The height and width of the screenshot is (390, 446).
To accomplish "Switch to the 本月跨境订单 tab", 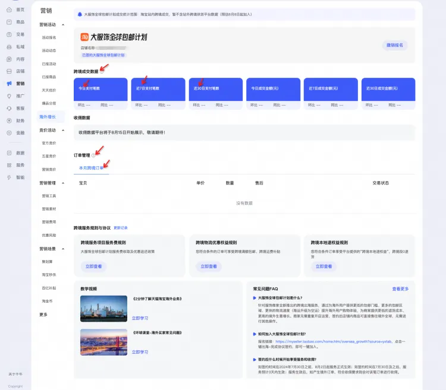I will [x=92, y=168].
